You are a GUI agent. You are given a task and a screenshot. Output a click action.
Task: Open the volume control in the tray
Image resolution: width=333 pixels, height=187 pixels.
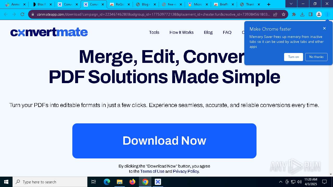[x=299, y=182]
